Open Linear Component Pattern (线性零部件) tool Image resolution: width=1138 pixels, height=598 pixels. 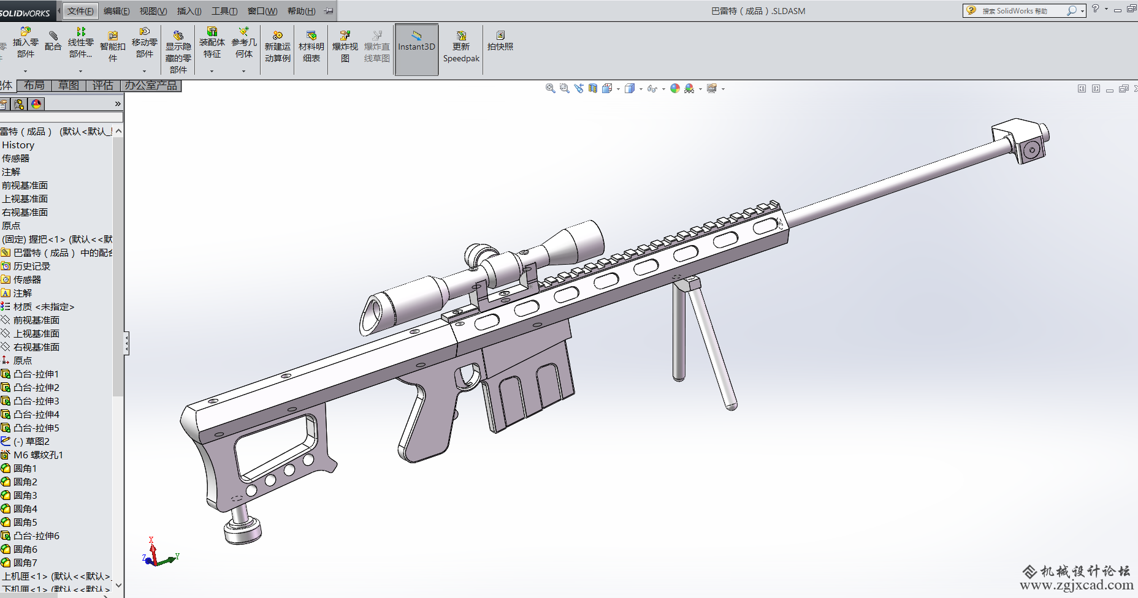(80, 43)
